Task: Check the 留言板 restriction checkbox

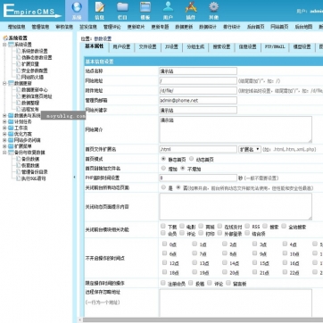Action: tap(228, 283)
